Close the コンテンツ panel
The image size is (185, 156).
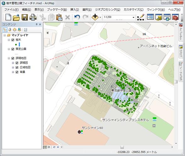pyautogui.click(x=40, y=24)
